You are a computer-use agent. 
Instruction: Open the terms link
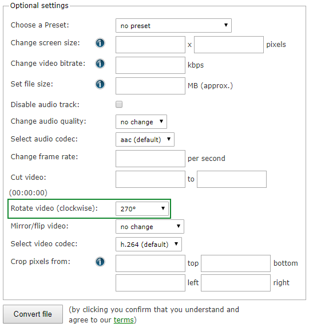click(124, 320)
